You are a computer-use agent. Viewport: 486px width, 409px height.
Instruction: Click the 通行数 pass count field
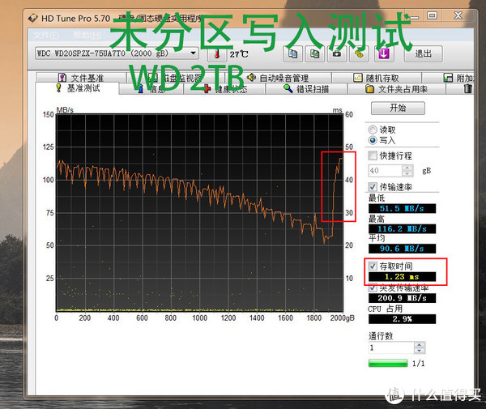coord(391,347)
